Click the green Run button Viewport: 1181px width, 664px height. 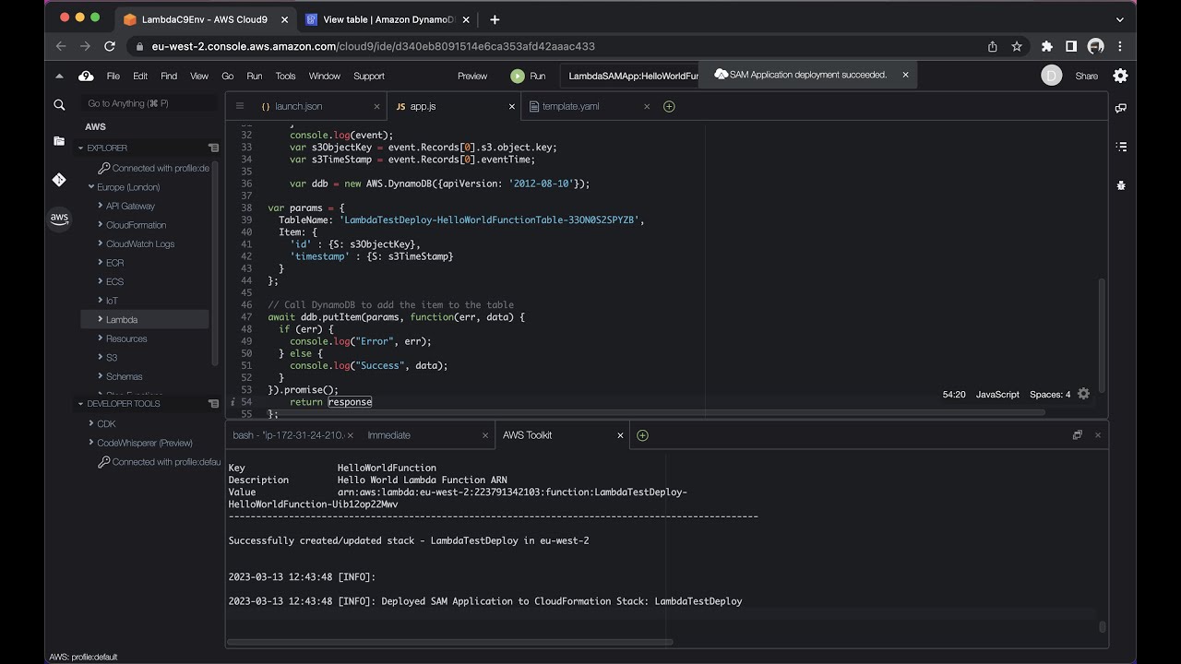pyautogui.click(x=528, y=77)
